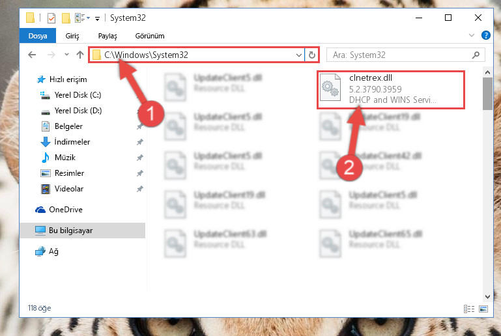Expand the address bar history dropdown
This screenshot has height=336, width=501.
pyautogui.click(x=299, y=55)
